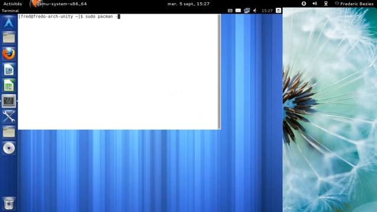Open the optical disc icon in launcher
377x212 pixels.
(x=9, y=148)
